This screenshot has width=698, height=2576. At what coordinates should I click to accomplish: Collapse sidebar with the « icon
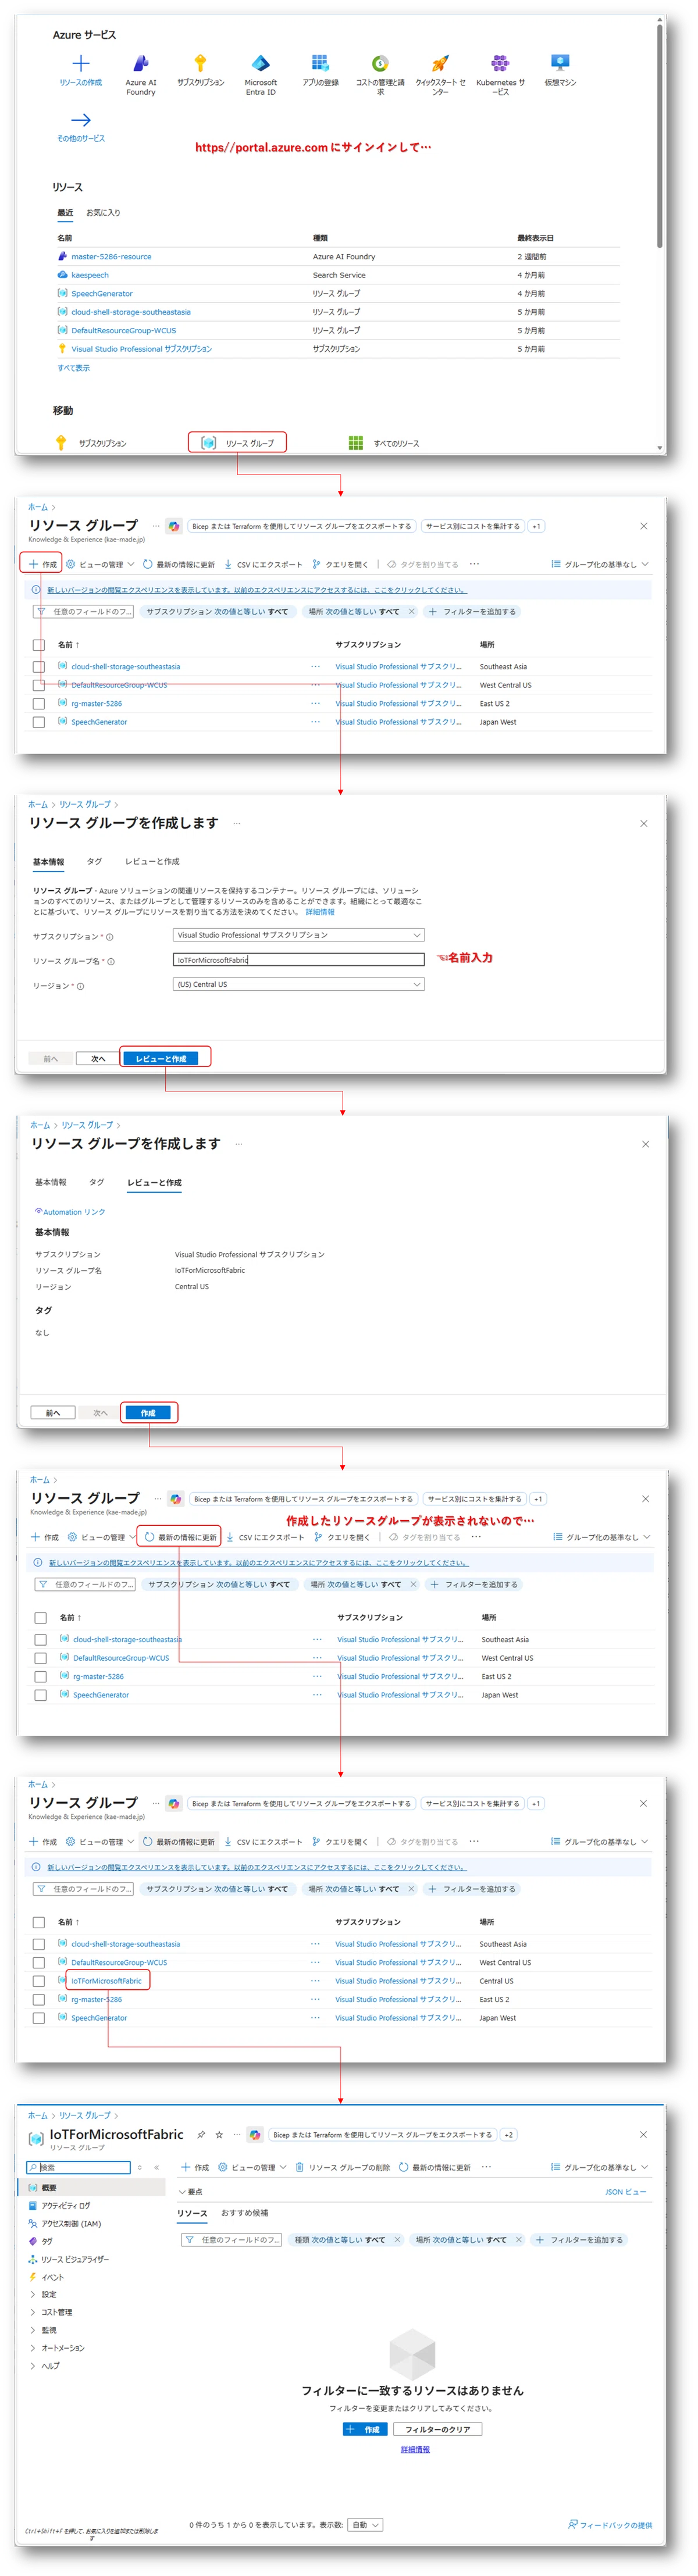(x=156, y=2167)
